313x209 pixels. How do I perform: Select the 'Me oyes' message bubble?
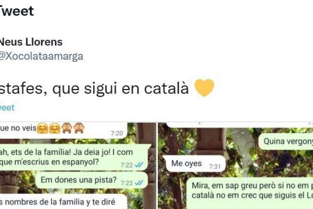pos(194,164)
